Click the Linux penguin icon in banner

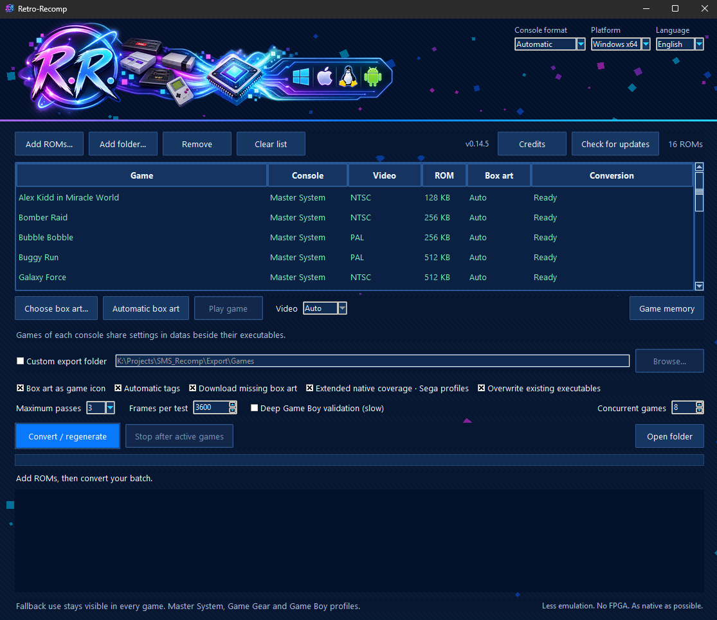(348, 76)
